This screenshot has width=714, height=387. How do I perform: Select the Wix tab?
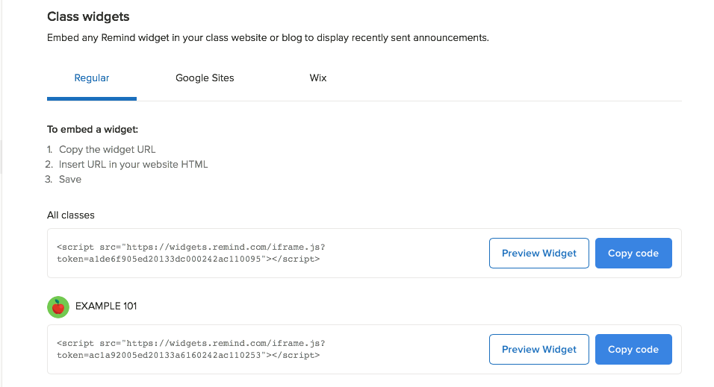[318, 78]
